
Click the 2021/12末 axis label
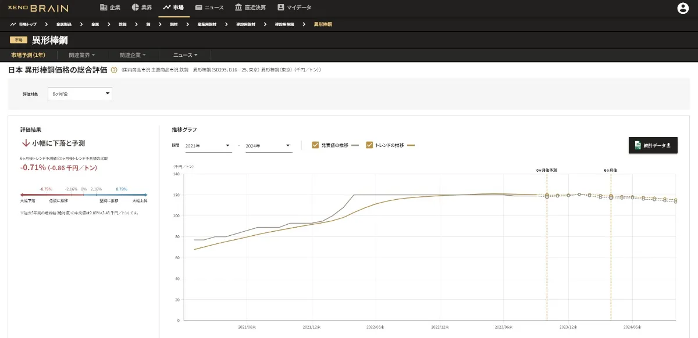click(x=311, y=327)
